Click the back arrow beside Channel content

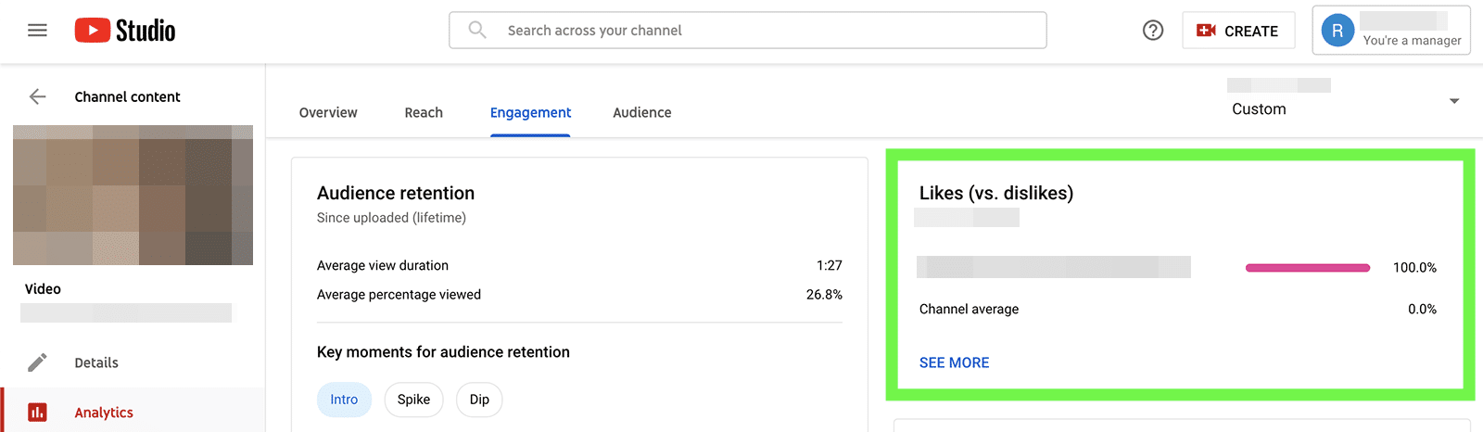[37, 96]
